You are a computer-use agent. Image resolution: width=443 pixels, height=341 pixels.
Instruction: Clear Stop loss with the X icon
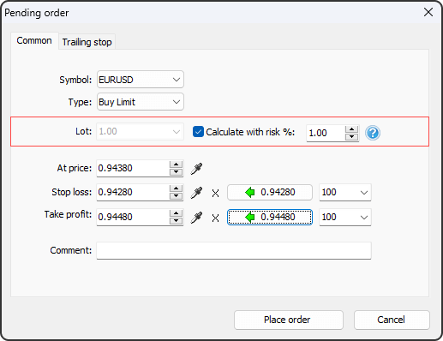(216, 194)
